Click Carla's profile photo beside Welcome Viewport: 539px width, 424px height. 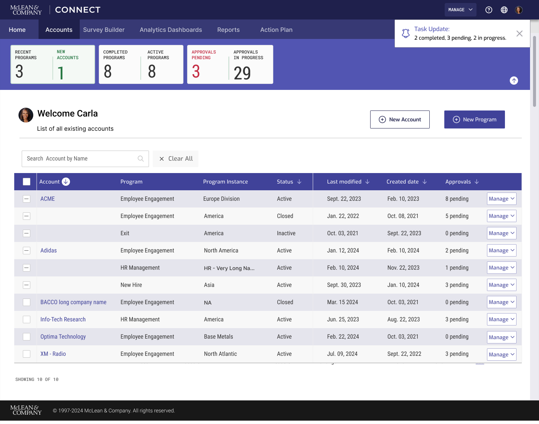26,115
